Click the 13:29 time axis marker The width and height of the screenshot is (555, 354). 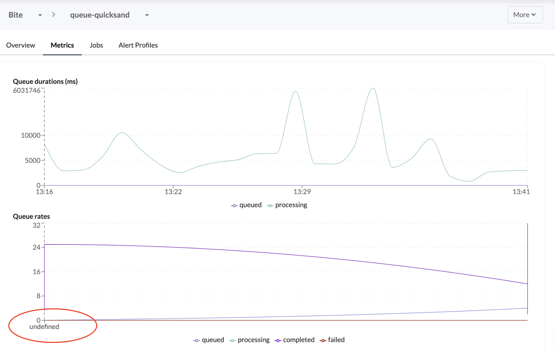click(x=302, y=192)
